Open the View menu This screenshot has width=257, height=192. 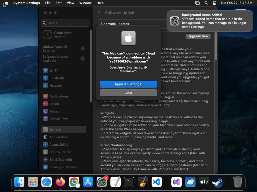pyautogui.click(x=70, y=3)
